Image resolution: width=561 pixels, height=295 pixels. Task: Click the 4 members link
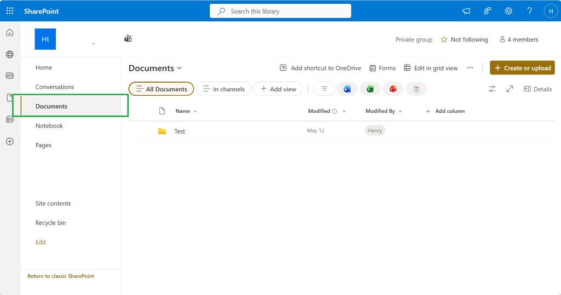[519, 39]
